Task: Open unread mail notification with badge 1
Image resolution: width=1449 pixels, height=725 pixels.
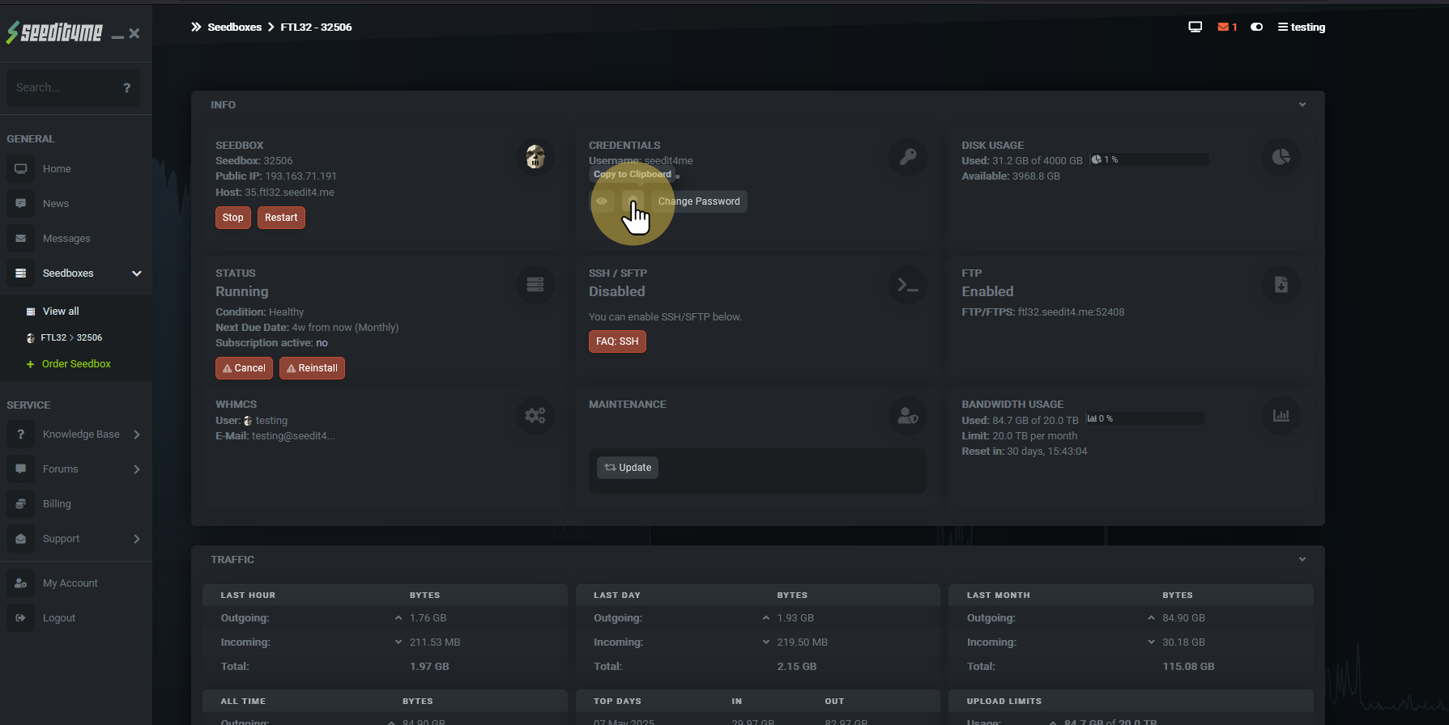Action: tap(1227, 27)
